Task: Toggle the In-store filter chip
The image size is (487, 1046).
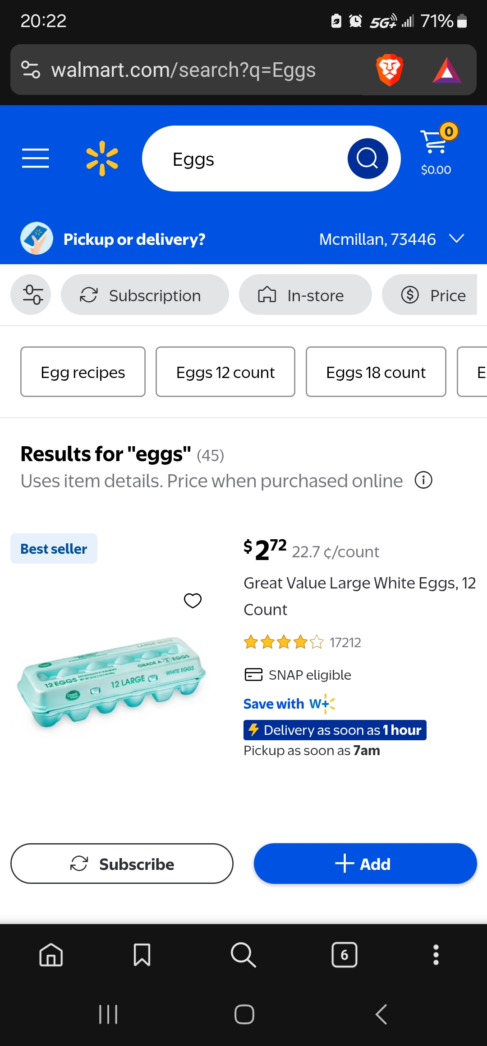Action: point(305,295)
